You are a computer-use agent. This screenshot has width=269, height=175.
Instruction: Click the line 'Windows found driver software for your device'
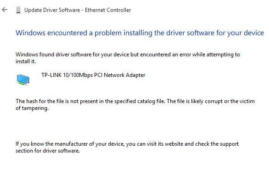click(128, 55)
